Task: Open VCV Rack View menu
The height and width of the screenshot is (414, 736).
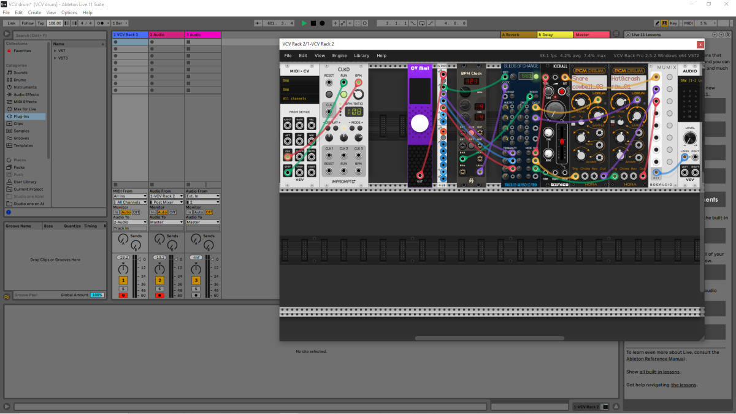Action: tap(320, 56)
